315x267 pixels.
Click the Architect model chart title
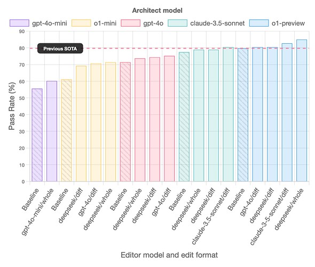coord(157,11)
